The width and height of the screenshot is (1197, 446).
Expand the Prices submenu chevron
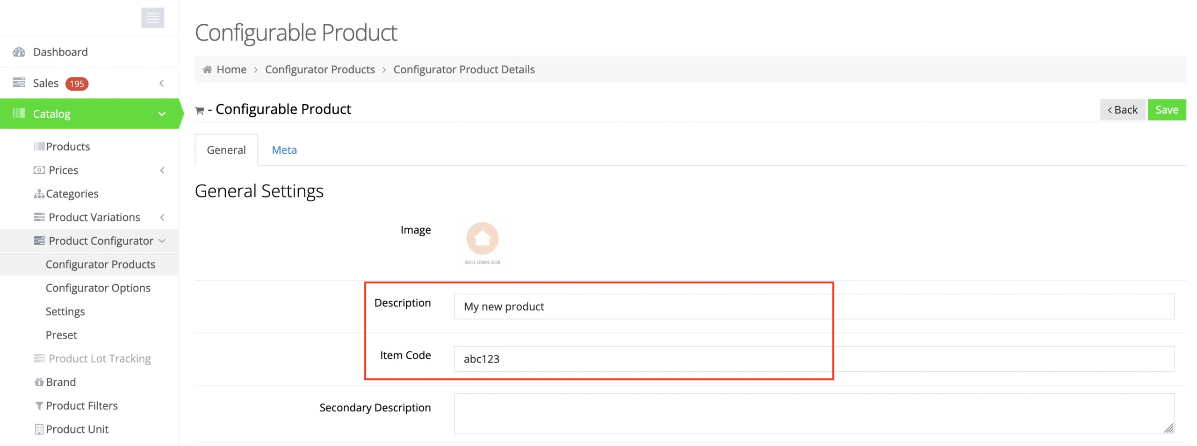pos(162,170)
